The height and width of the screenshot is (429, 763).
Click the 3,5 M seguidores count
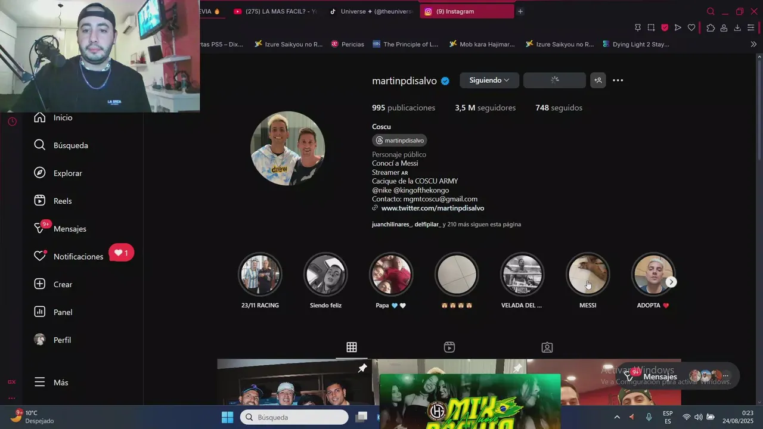coord(485,108)
